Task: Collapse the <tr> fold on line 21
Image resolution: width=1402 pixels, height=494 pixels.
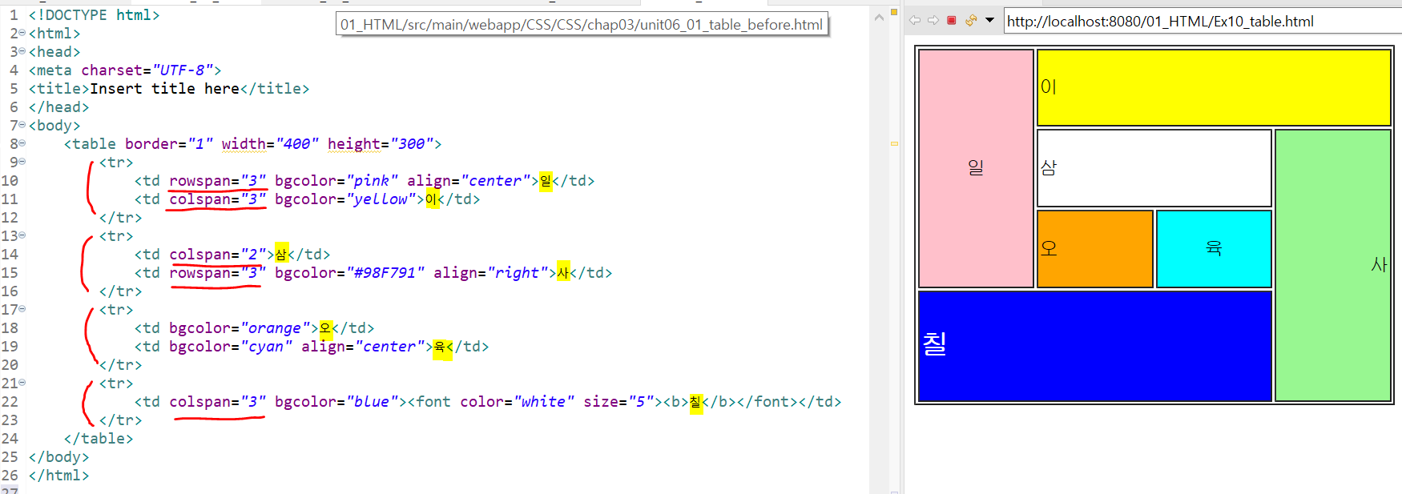Action: click(x=22, y=383)
